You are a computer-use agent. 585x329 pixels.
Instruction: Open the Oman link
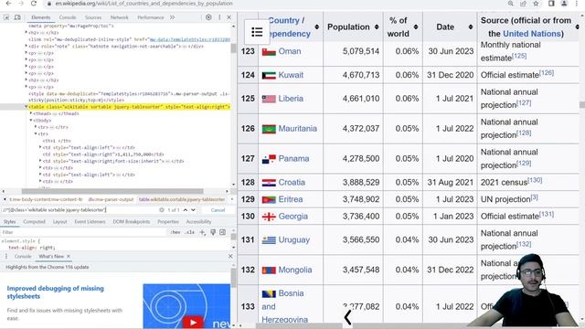290,51
